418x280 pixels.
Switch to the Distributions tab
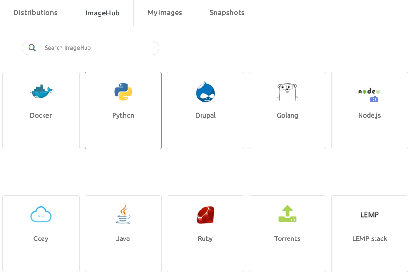pos(35,13)
